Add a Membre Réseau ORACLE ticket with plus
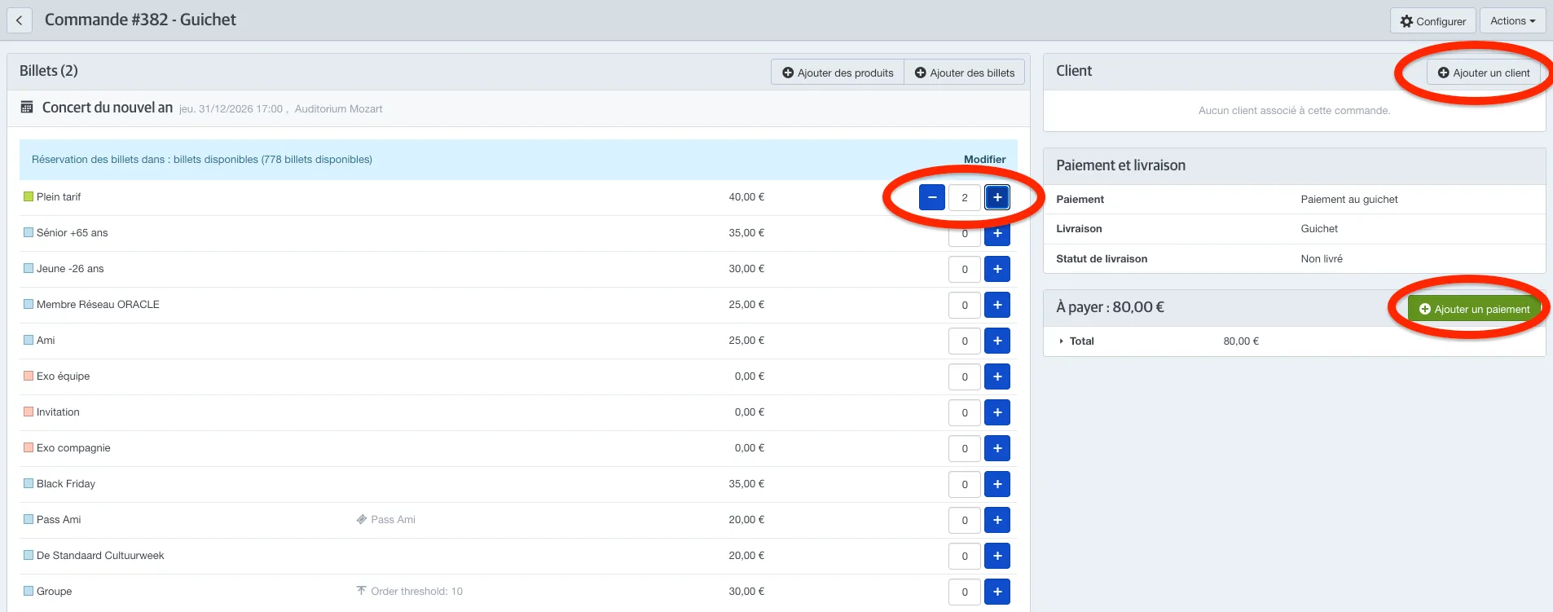 (997, 305)
